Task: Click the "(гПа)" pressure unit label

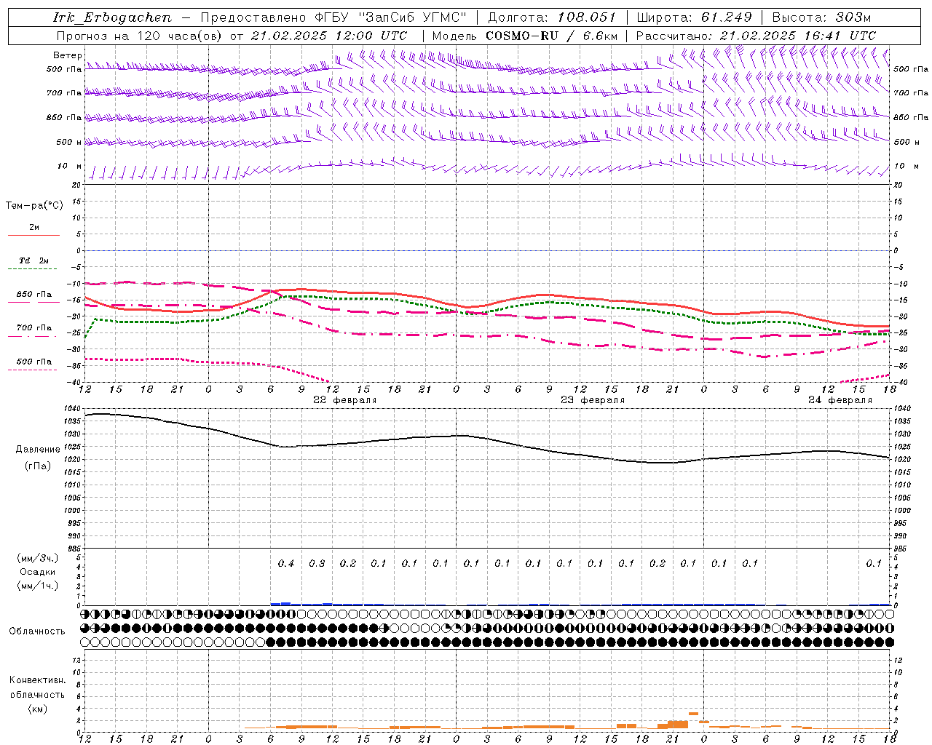Action: (38, 466)
